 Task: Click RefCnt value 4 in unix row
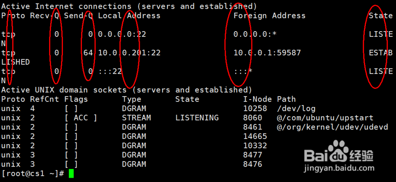click(x=32, y=109)
